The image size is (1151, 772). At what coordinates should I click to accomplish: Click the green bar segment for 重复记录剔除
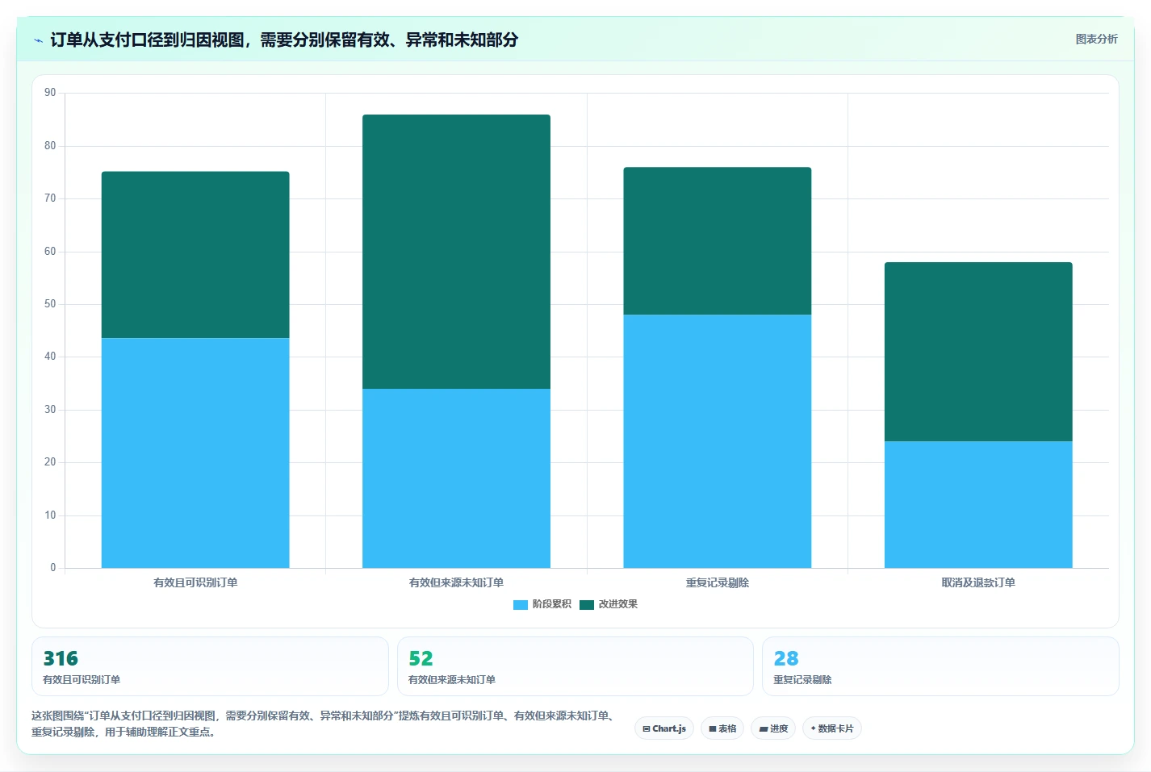pyautogui.click(x=718, y=241)
